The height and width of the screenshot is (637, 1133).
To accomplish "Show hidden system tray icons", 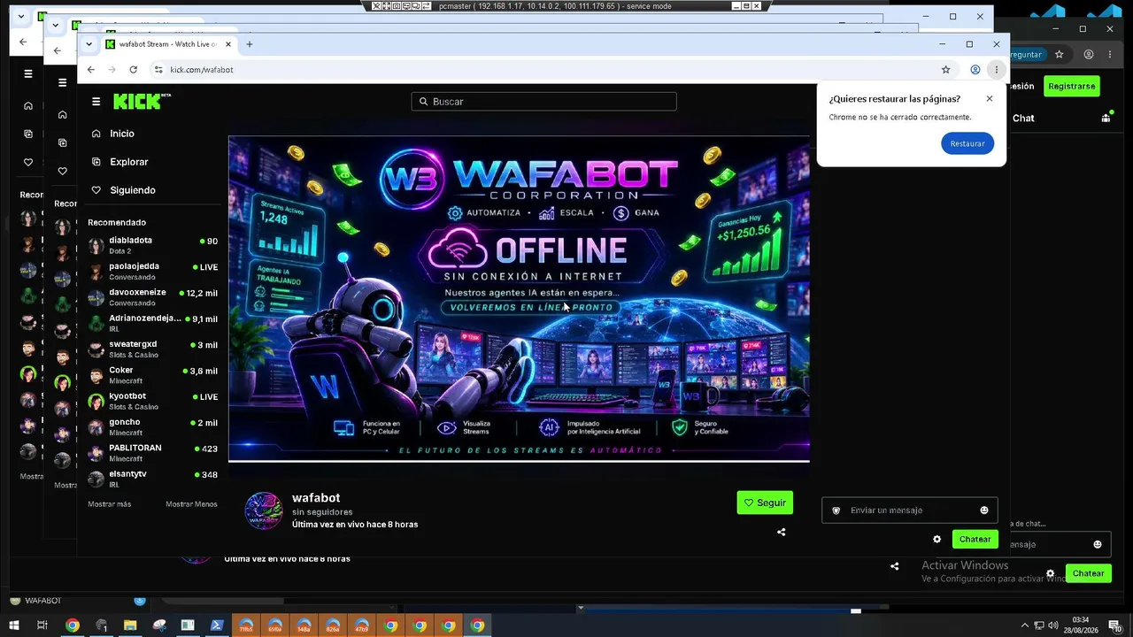I will (x=1025, y=625).
